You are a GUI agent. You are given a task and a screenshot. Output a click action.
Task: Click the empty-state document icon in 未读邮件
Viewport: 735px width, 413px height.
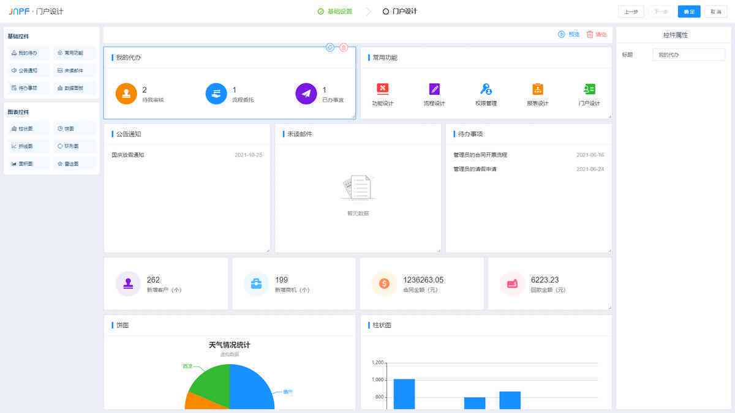tap(358, 187)
